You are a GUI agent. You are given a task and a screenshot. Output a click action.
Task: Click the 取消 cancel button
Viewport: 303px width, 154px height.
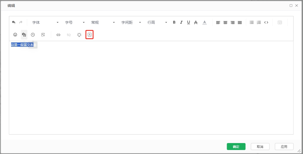pyautogui.click(x=260, y=147)
